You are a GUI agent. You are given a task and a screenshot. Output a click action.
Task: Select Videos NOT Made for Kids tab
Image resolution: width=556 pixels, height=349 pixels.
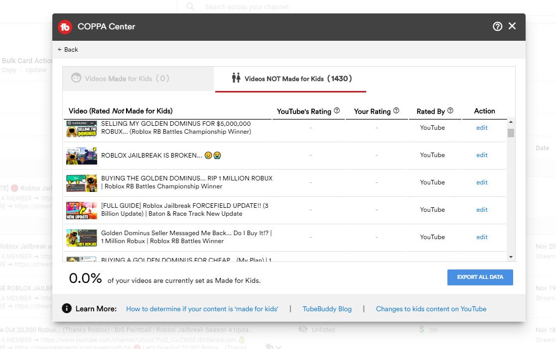(291, 79)
